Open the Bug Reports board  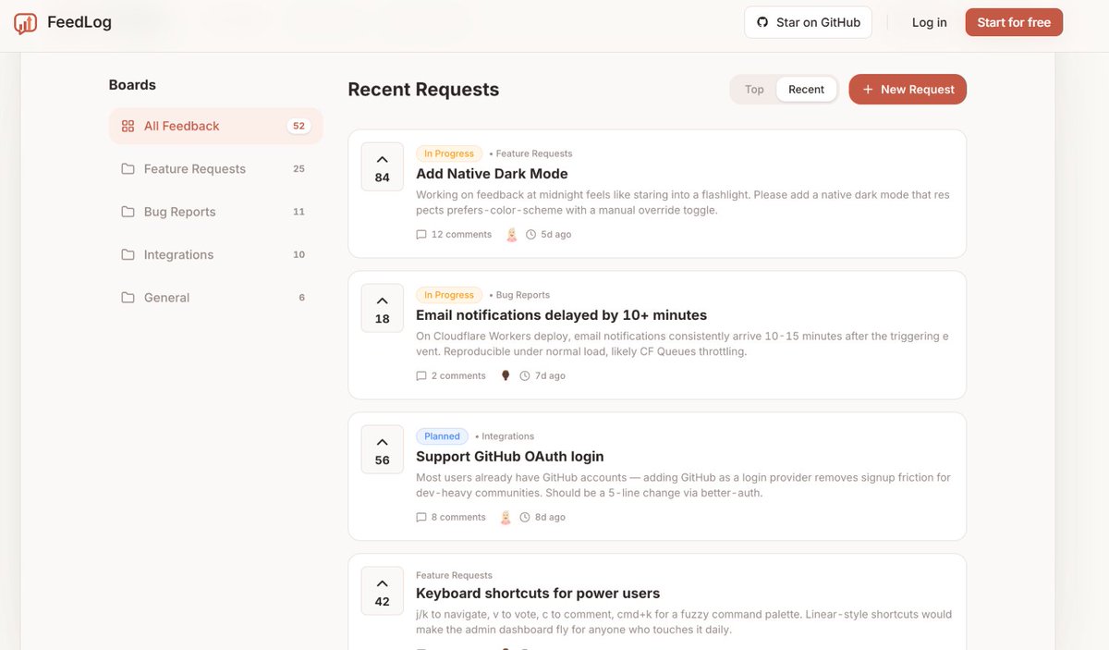[215, 212]
